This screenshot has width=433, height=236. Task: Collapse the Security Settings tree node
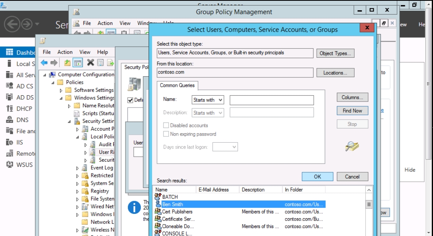tap(69, 121)
